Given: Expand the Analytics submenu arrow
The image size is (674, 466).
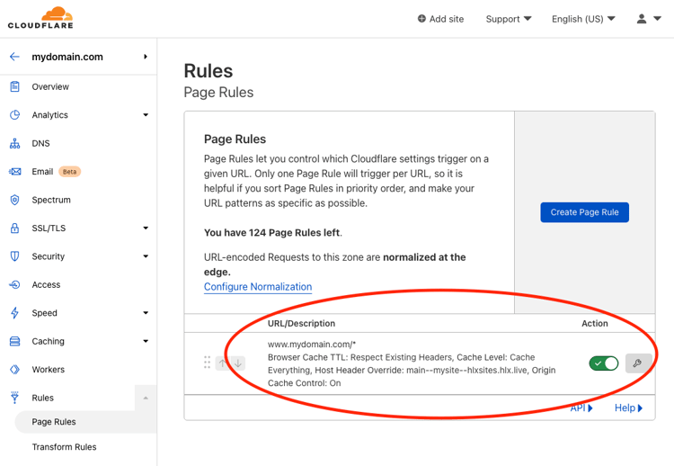Looking at the screenshot, I should 146,115.
